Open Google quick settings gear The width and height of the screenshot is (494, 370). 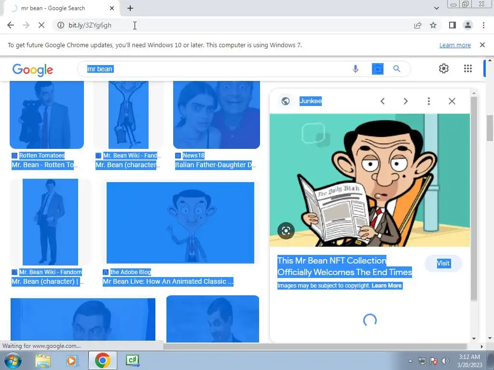tap(444, 68)
